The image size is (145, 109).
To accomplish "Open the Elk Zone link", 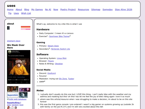I will pos(63,79).
